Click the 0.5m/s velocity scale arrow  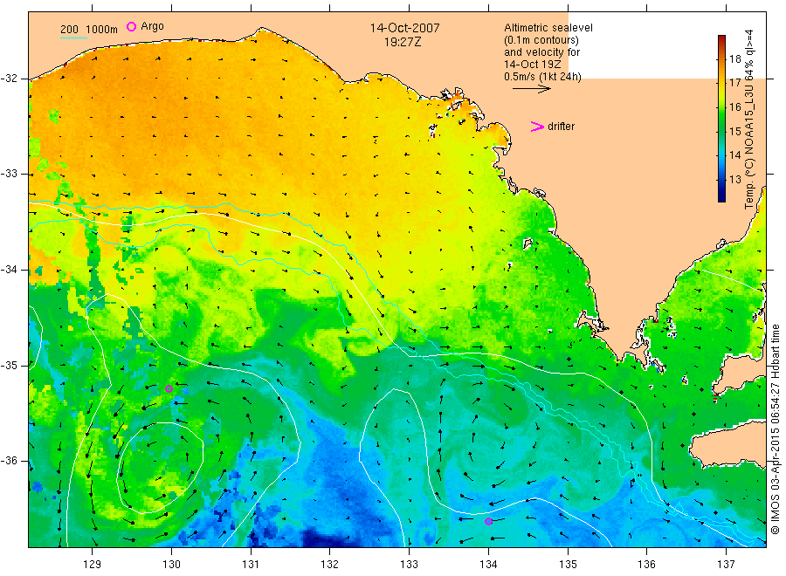[531, 89]
